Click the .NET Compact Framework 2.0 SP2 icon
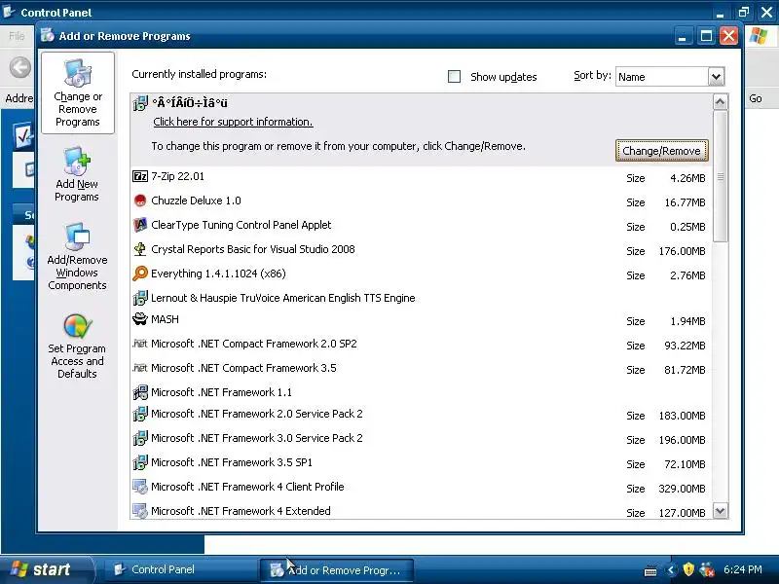779x584 pixels. tap(140, 344)
